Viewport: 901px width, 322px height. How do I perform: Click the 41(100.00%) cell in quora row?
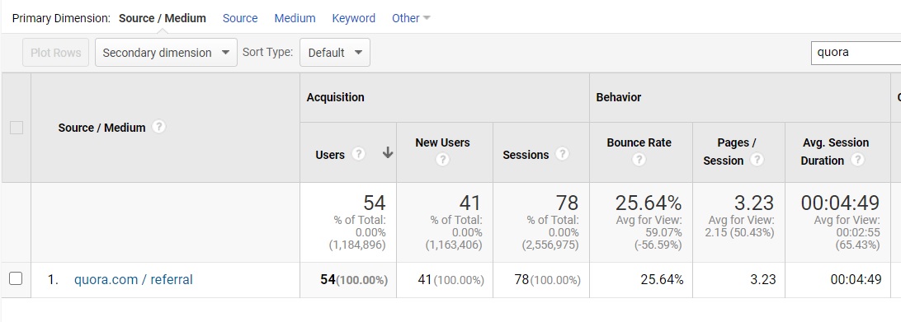[x=451, y=280]
